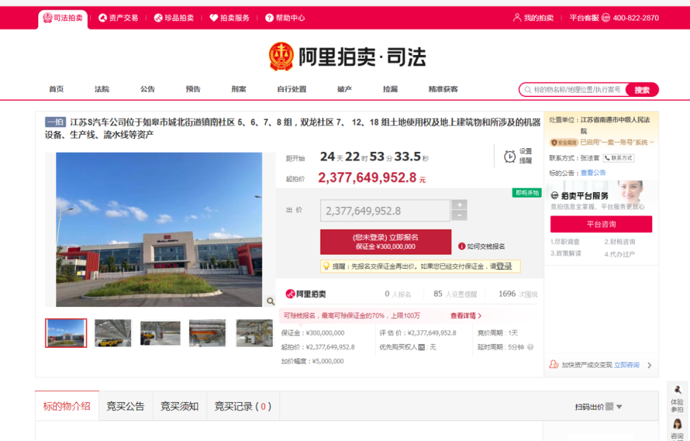Click the 即将开始 status tag
Viewport: 690px width, 441px height.
point(526,193)
